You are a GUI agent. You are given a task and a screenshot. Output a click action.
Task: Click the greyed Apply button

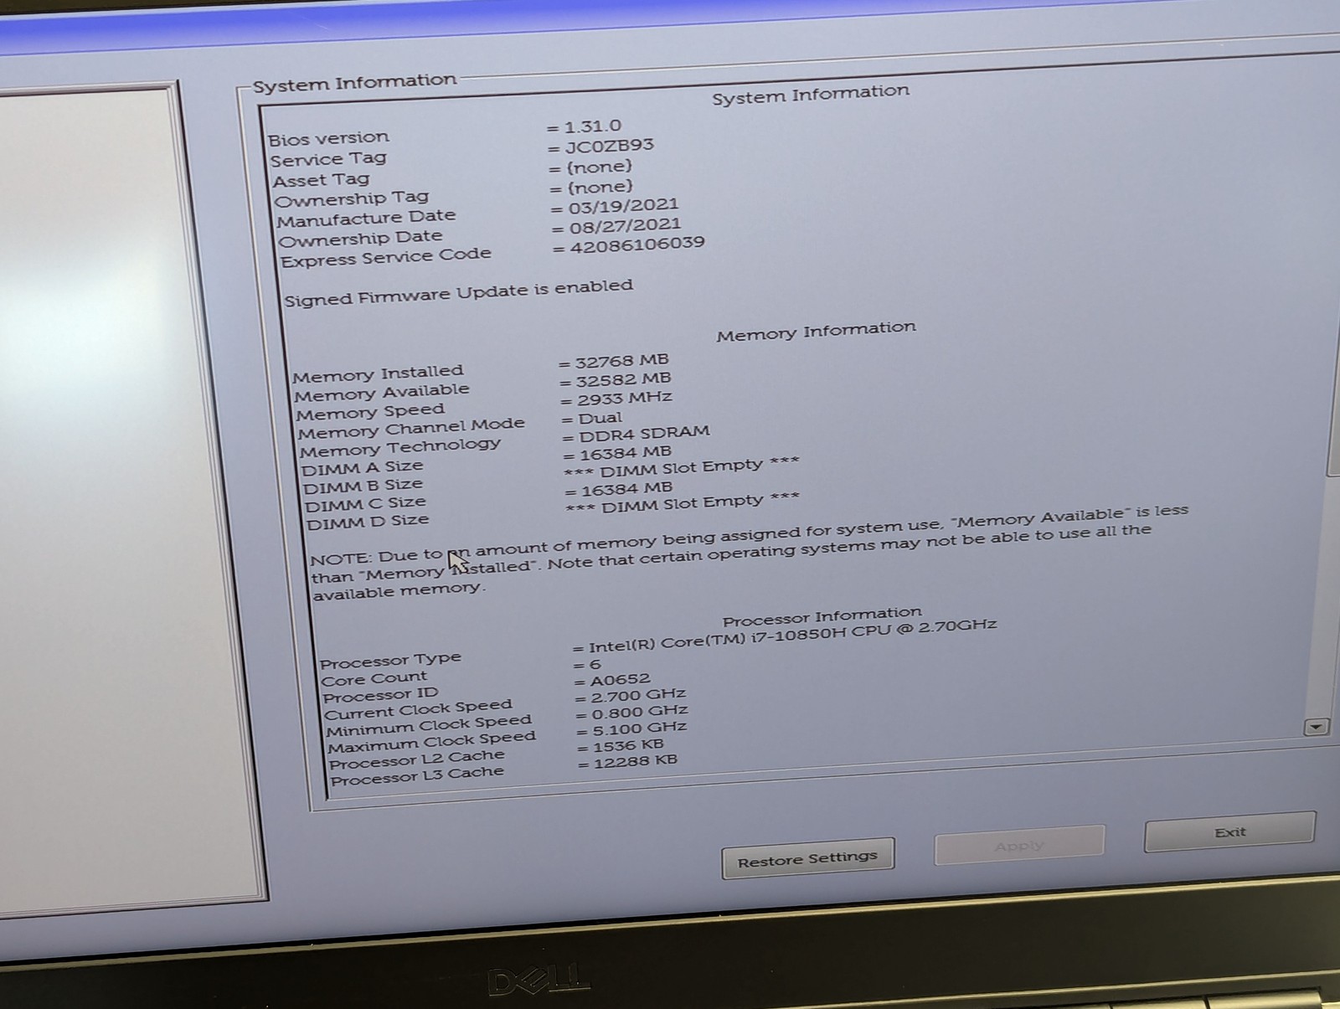pos(1019,845)
